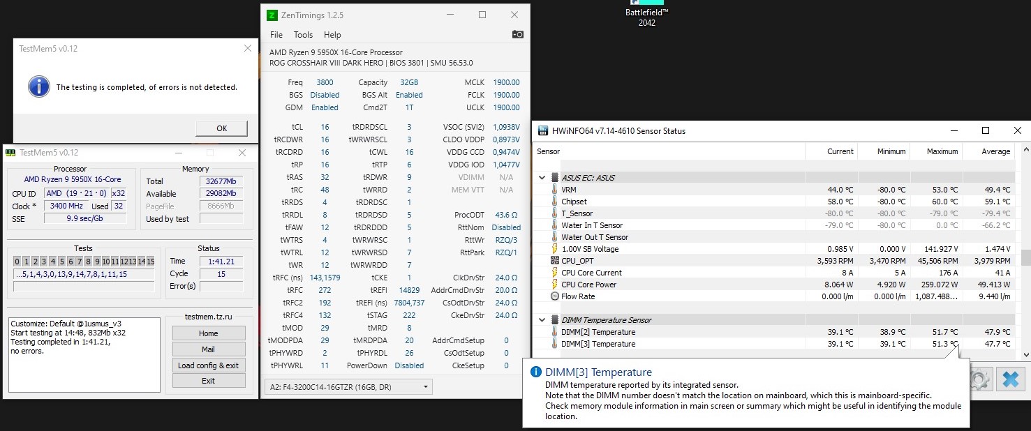Click the Cycle value 15 in TestMem5
1031x431 pixels.
[221, 273]
